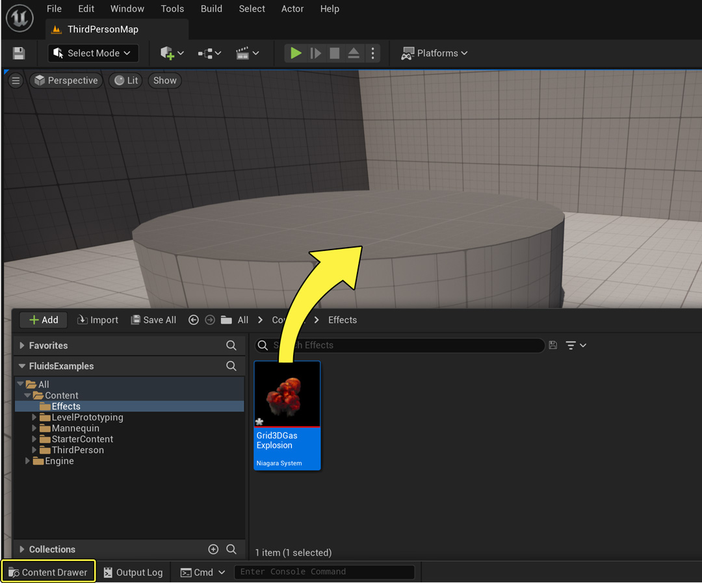
Task: Toggle the Lit view mode
Action: (125, 80)
